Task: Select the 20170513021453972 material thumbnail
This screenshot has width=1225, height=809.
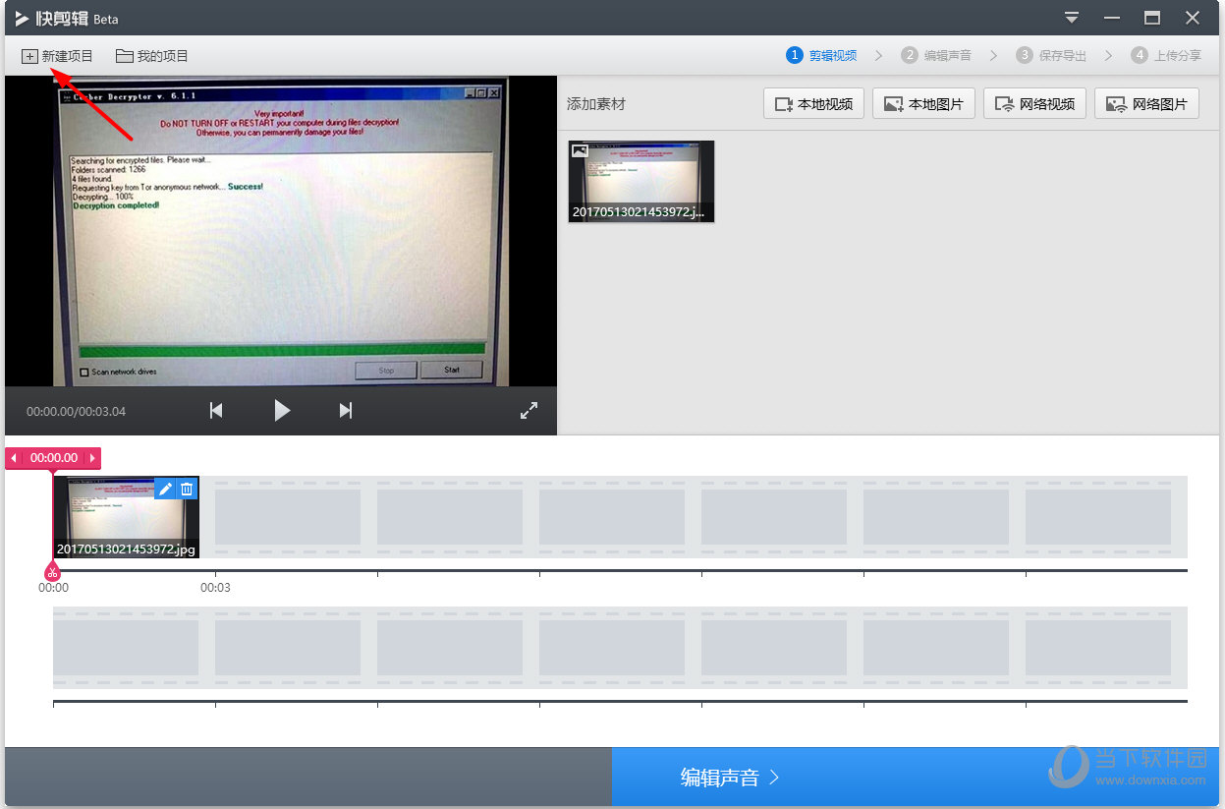Action: [x=641, y=181]
